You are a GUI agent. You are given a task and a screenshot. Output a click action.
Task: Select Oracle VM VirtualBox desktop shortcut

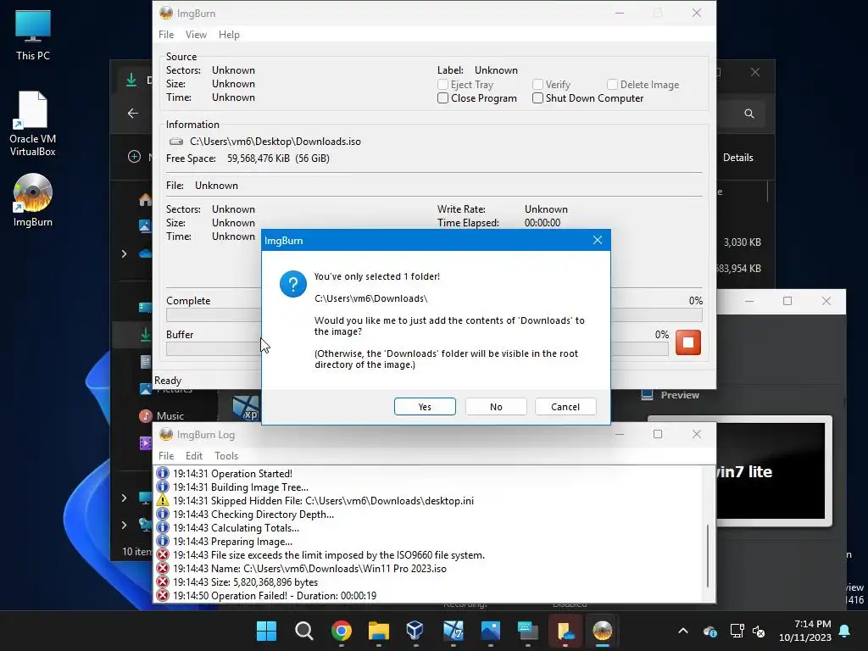tap(33, 124)
